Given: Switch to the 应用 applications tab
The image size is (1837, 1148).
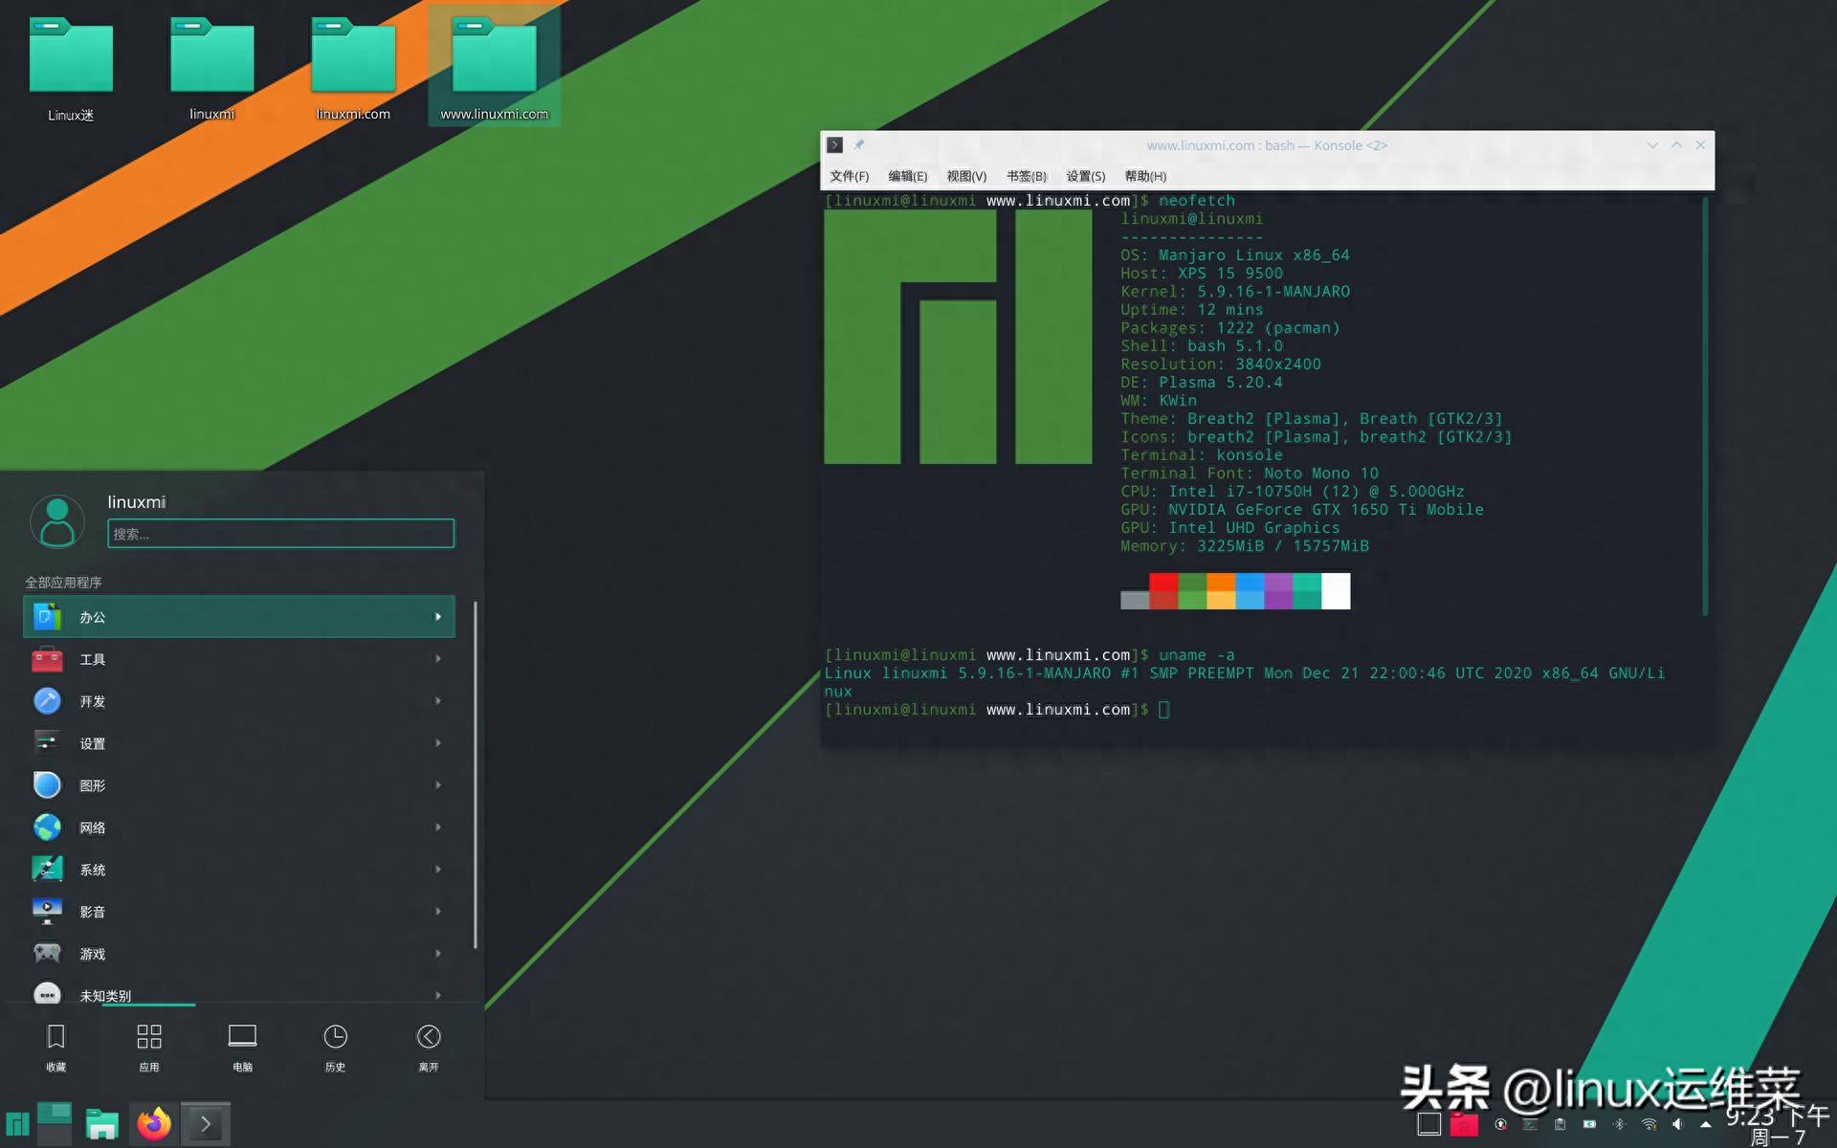Looking at the screenshot, I should (149, 1048).
